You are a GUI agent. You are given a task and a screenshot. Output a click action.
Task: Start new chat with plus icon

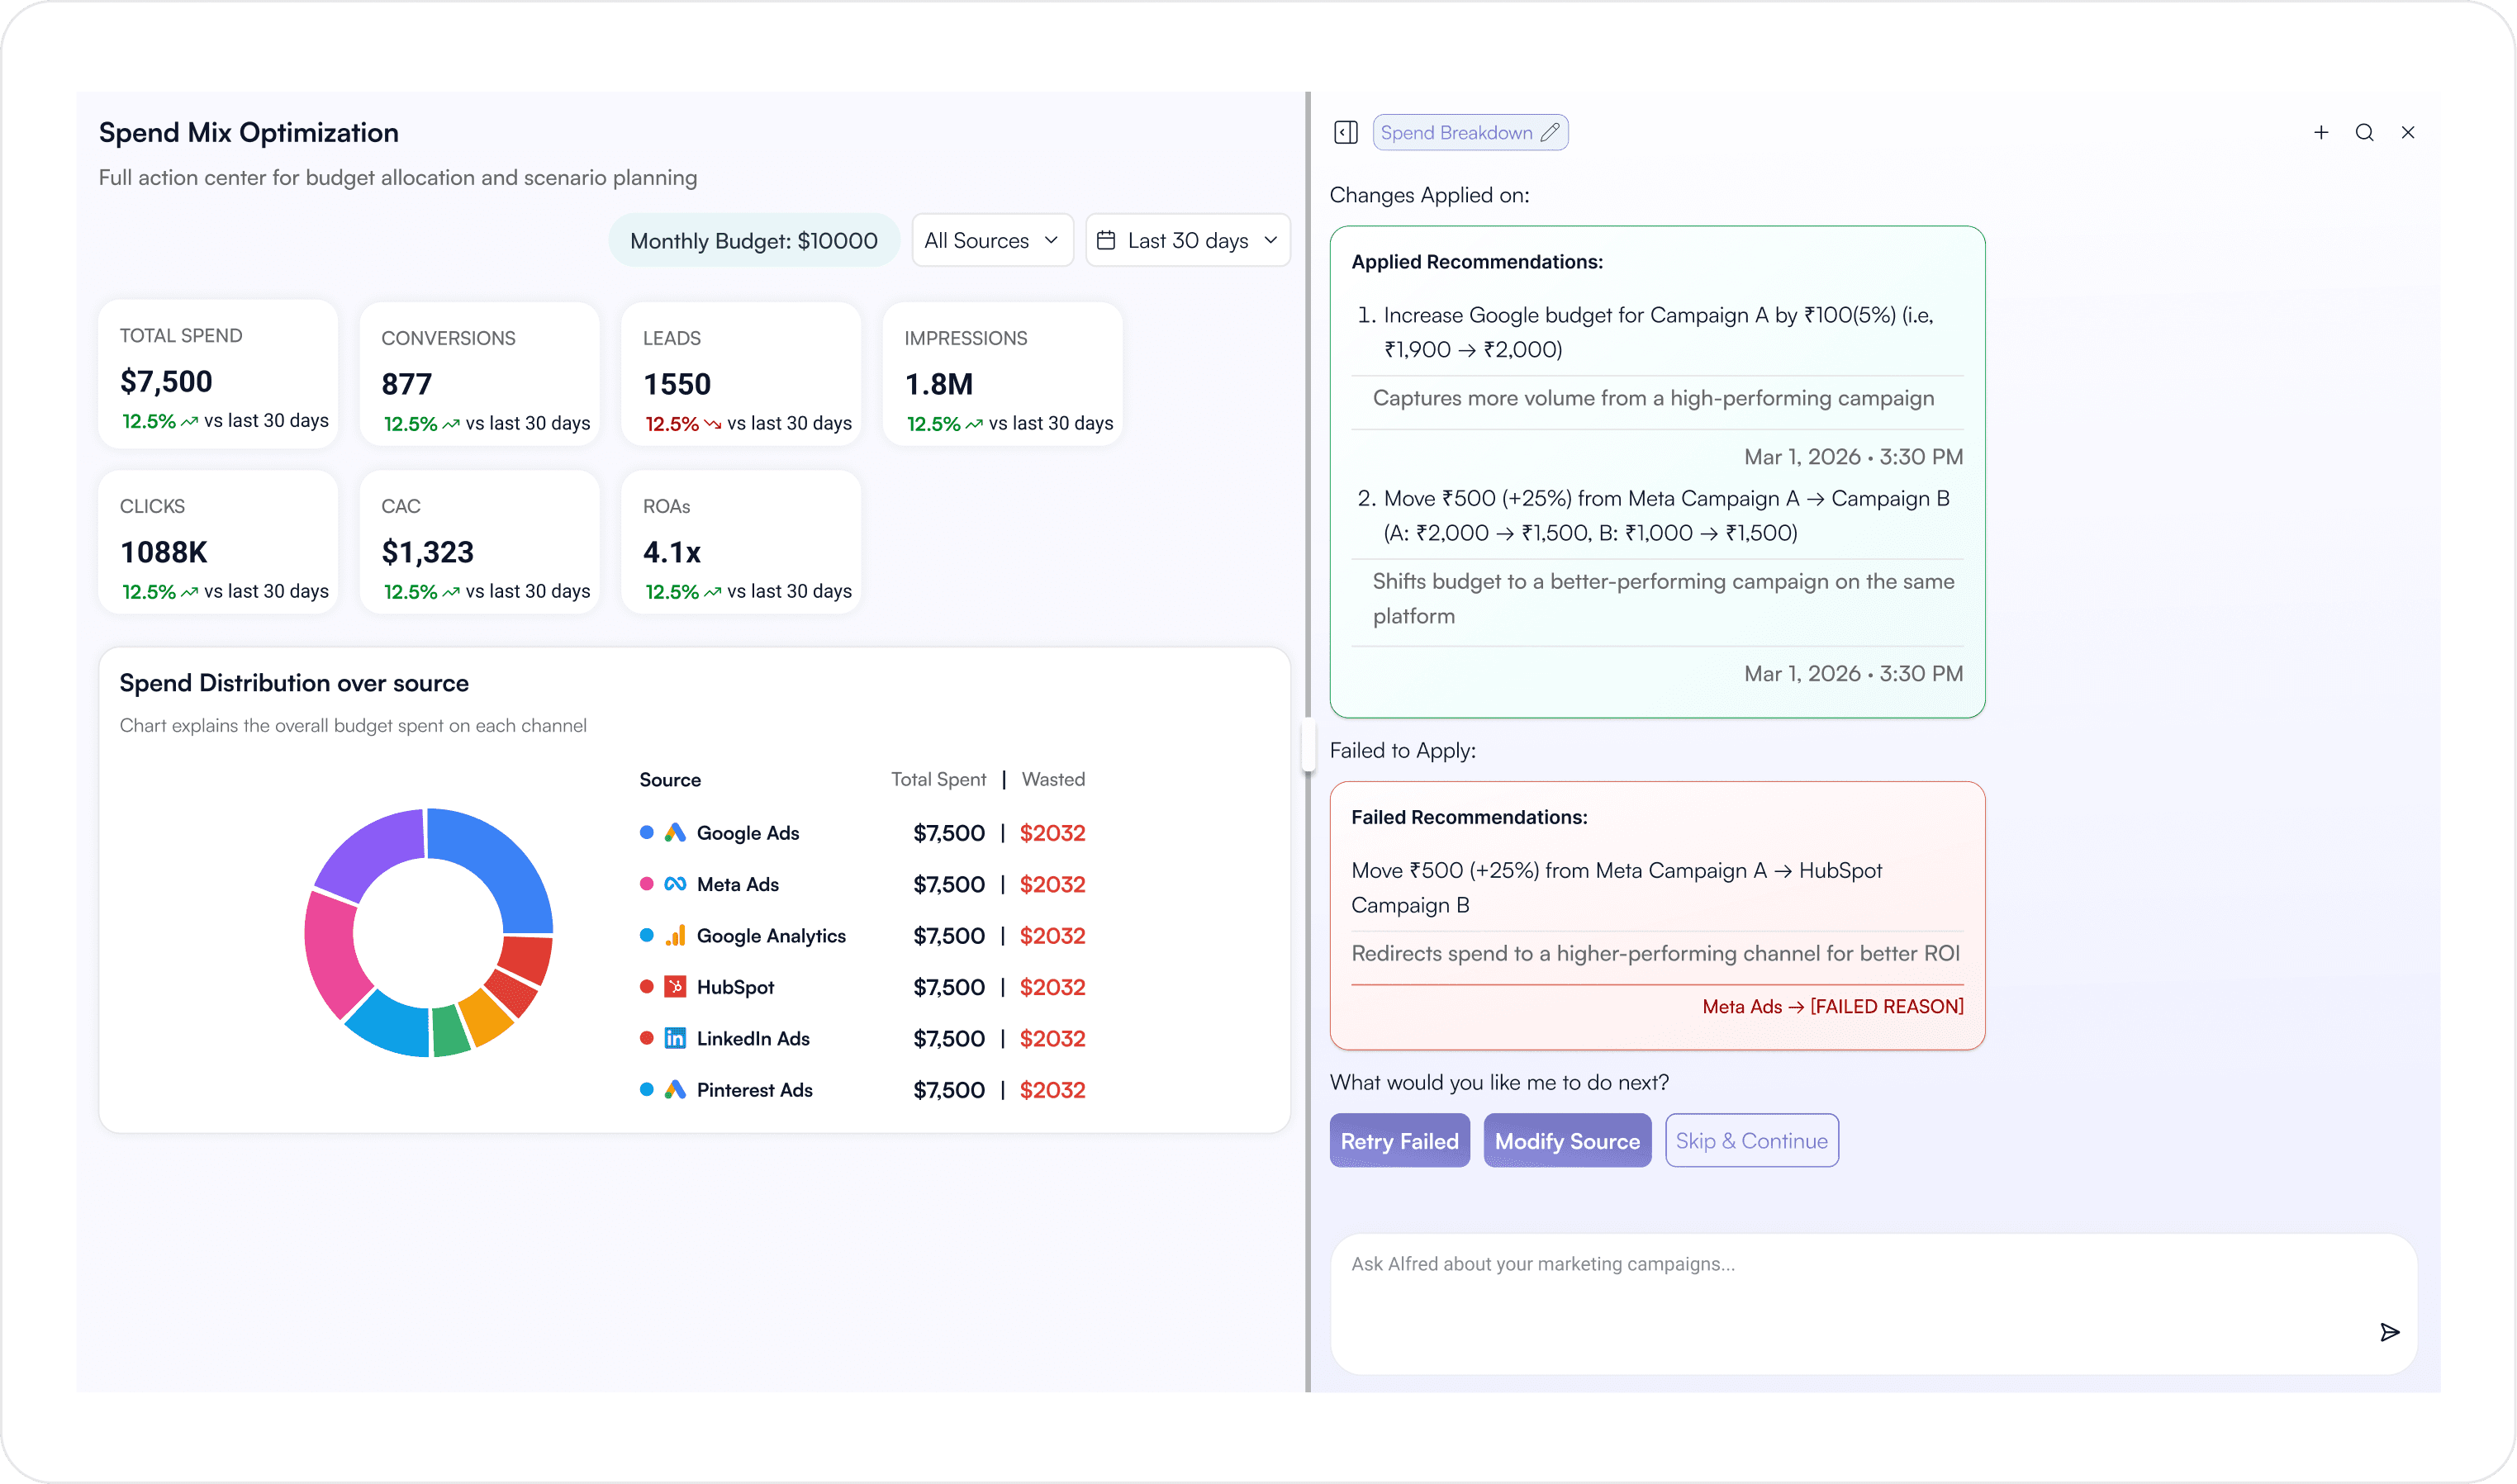[2321, 133]
